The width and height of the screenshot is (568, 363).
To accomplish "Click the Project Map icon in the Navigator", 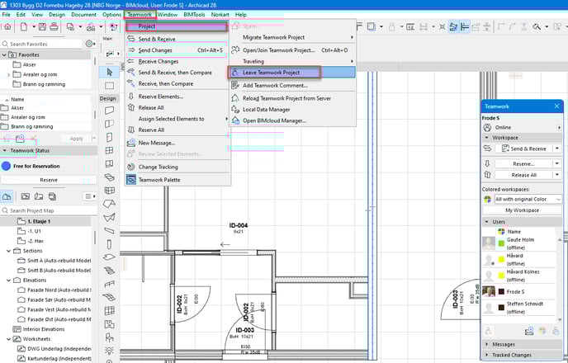I will click(7, 196).
